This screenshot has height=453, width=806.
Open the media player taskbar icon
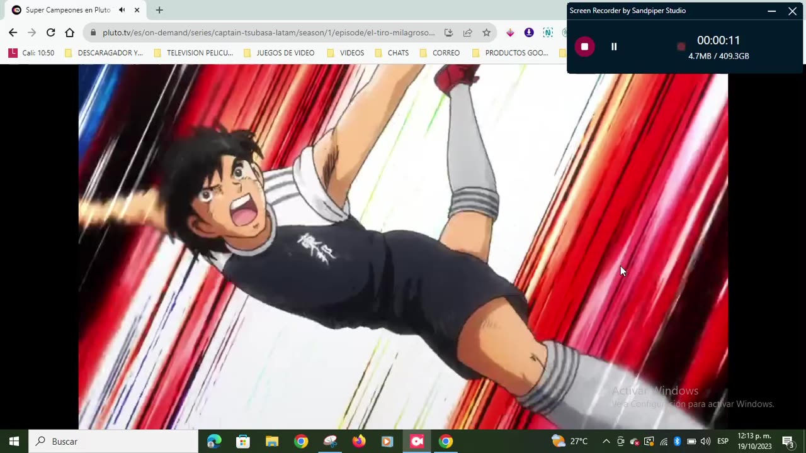click(387, 442)
